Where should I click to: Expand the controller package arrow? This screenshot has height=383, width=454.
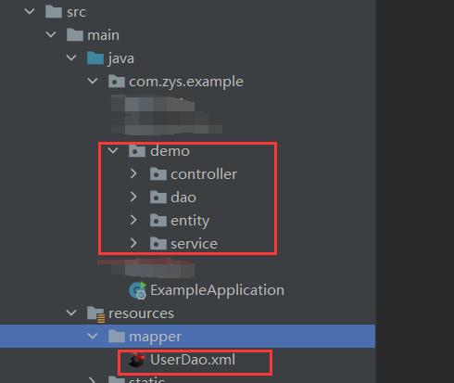[x=133, y=173]
